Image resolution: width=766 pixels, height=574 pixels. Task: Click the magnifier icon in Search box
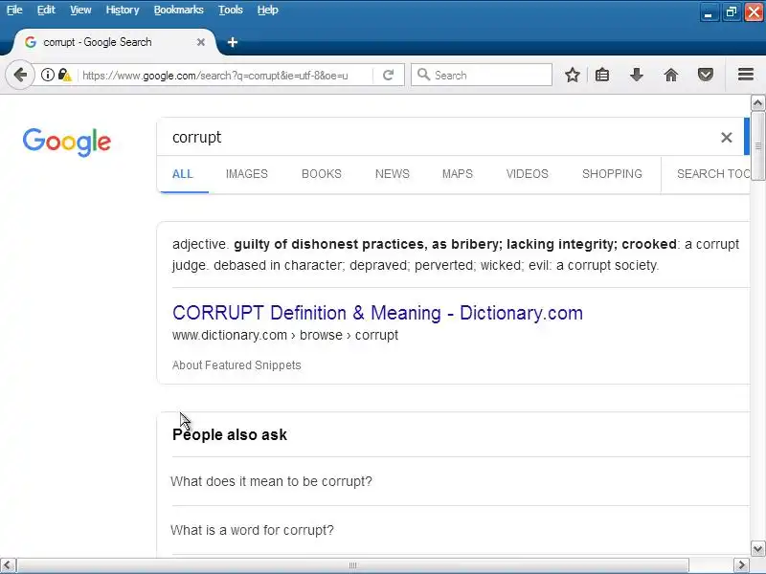(x=423, y=75)
